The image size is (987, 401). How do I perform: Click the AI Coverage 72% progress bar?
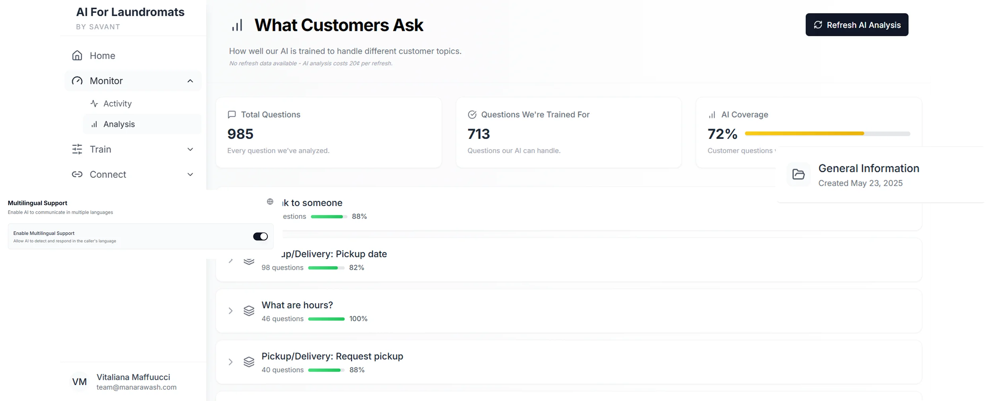[x=827, y=134]
